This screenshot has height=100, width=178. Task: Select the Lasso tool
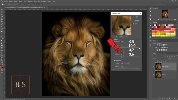pos(2,14)
